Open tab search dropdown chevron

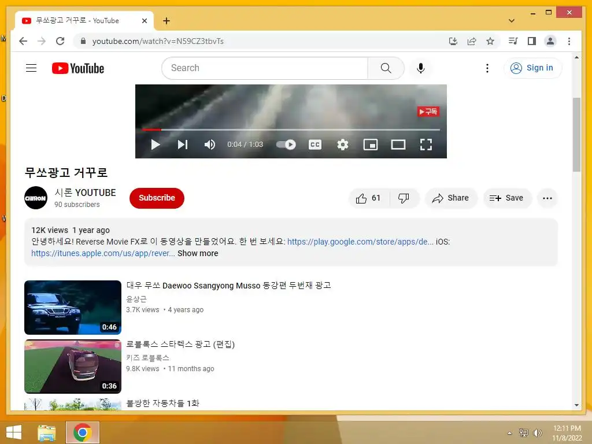pyautogui.click(x=512, y=21)
